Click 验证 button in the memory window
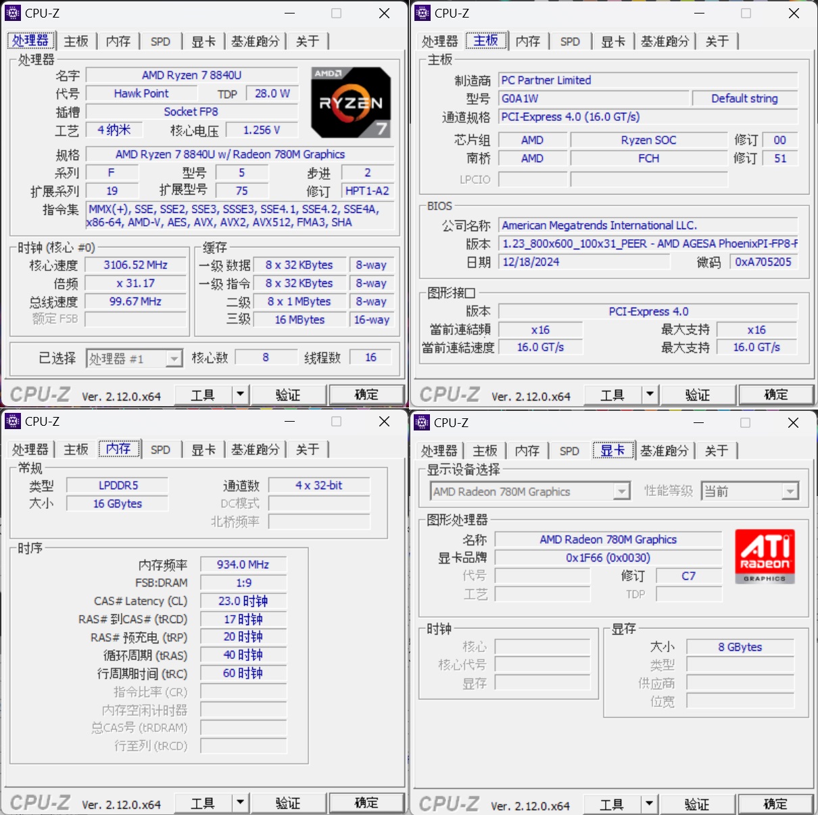 [x=288, y=803]
